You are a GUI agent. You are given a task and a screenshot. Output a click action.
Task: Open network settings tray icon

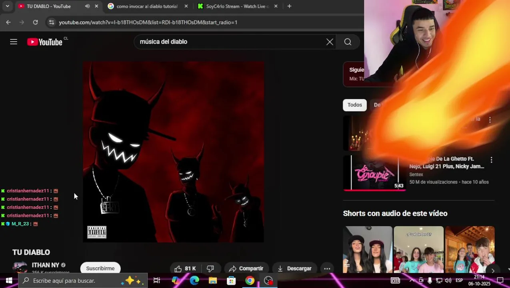(439, 280)
